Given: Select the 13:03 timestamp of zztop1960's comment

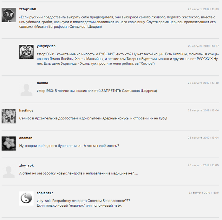Looking at the screenshot, I should [x=203, y=9].
